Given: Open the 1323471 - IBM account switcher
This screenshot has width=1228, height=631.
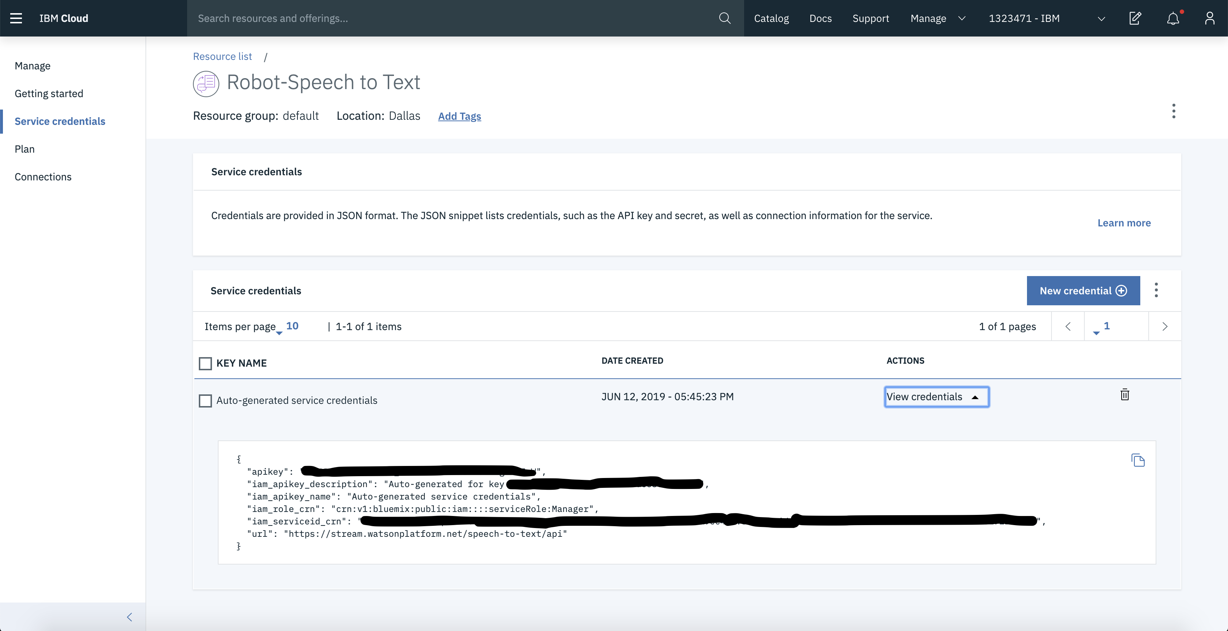Looking at the screenshot, I should [x=1046, y=18].
